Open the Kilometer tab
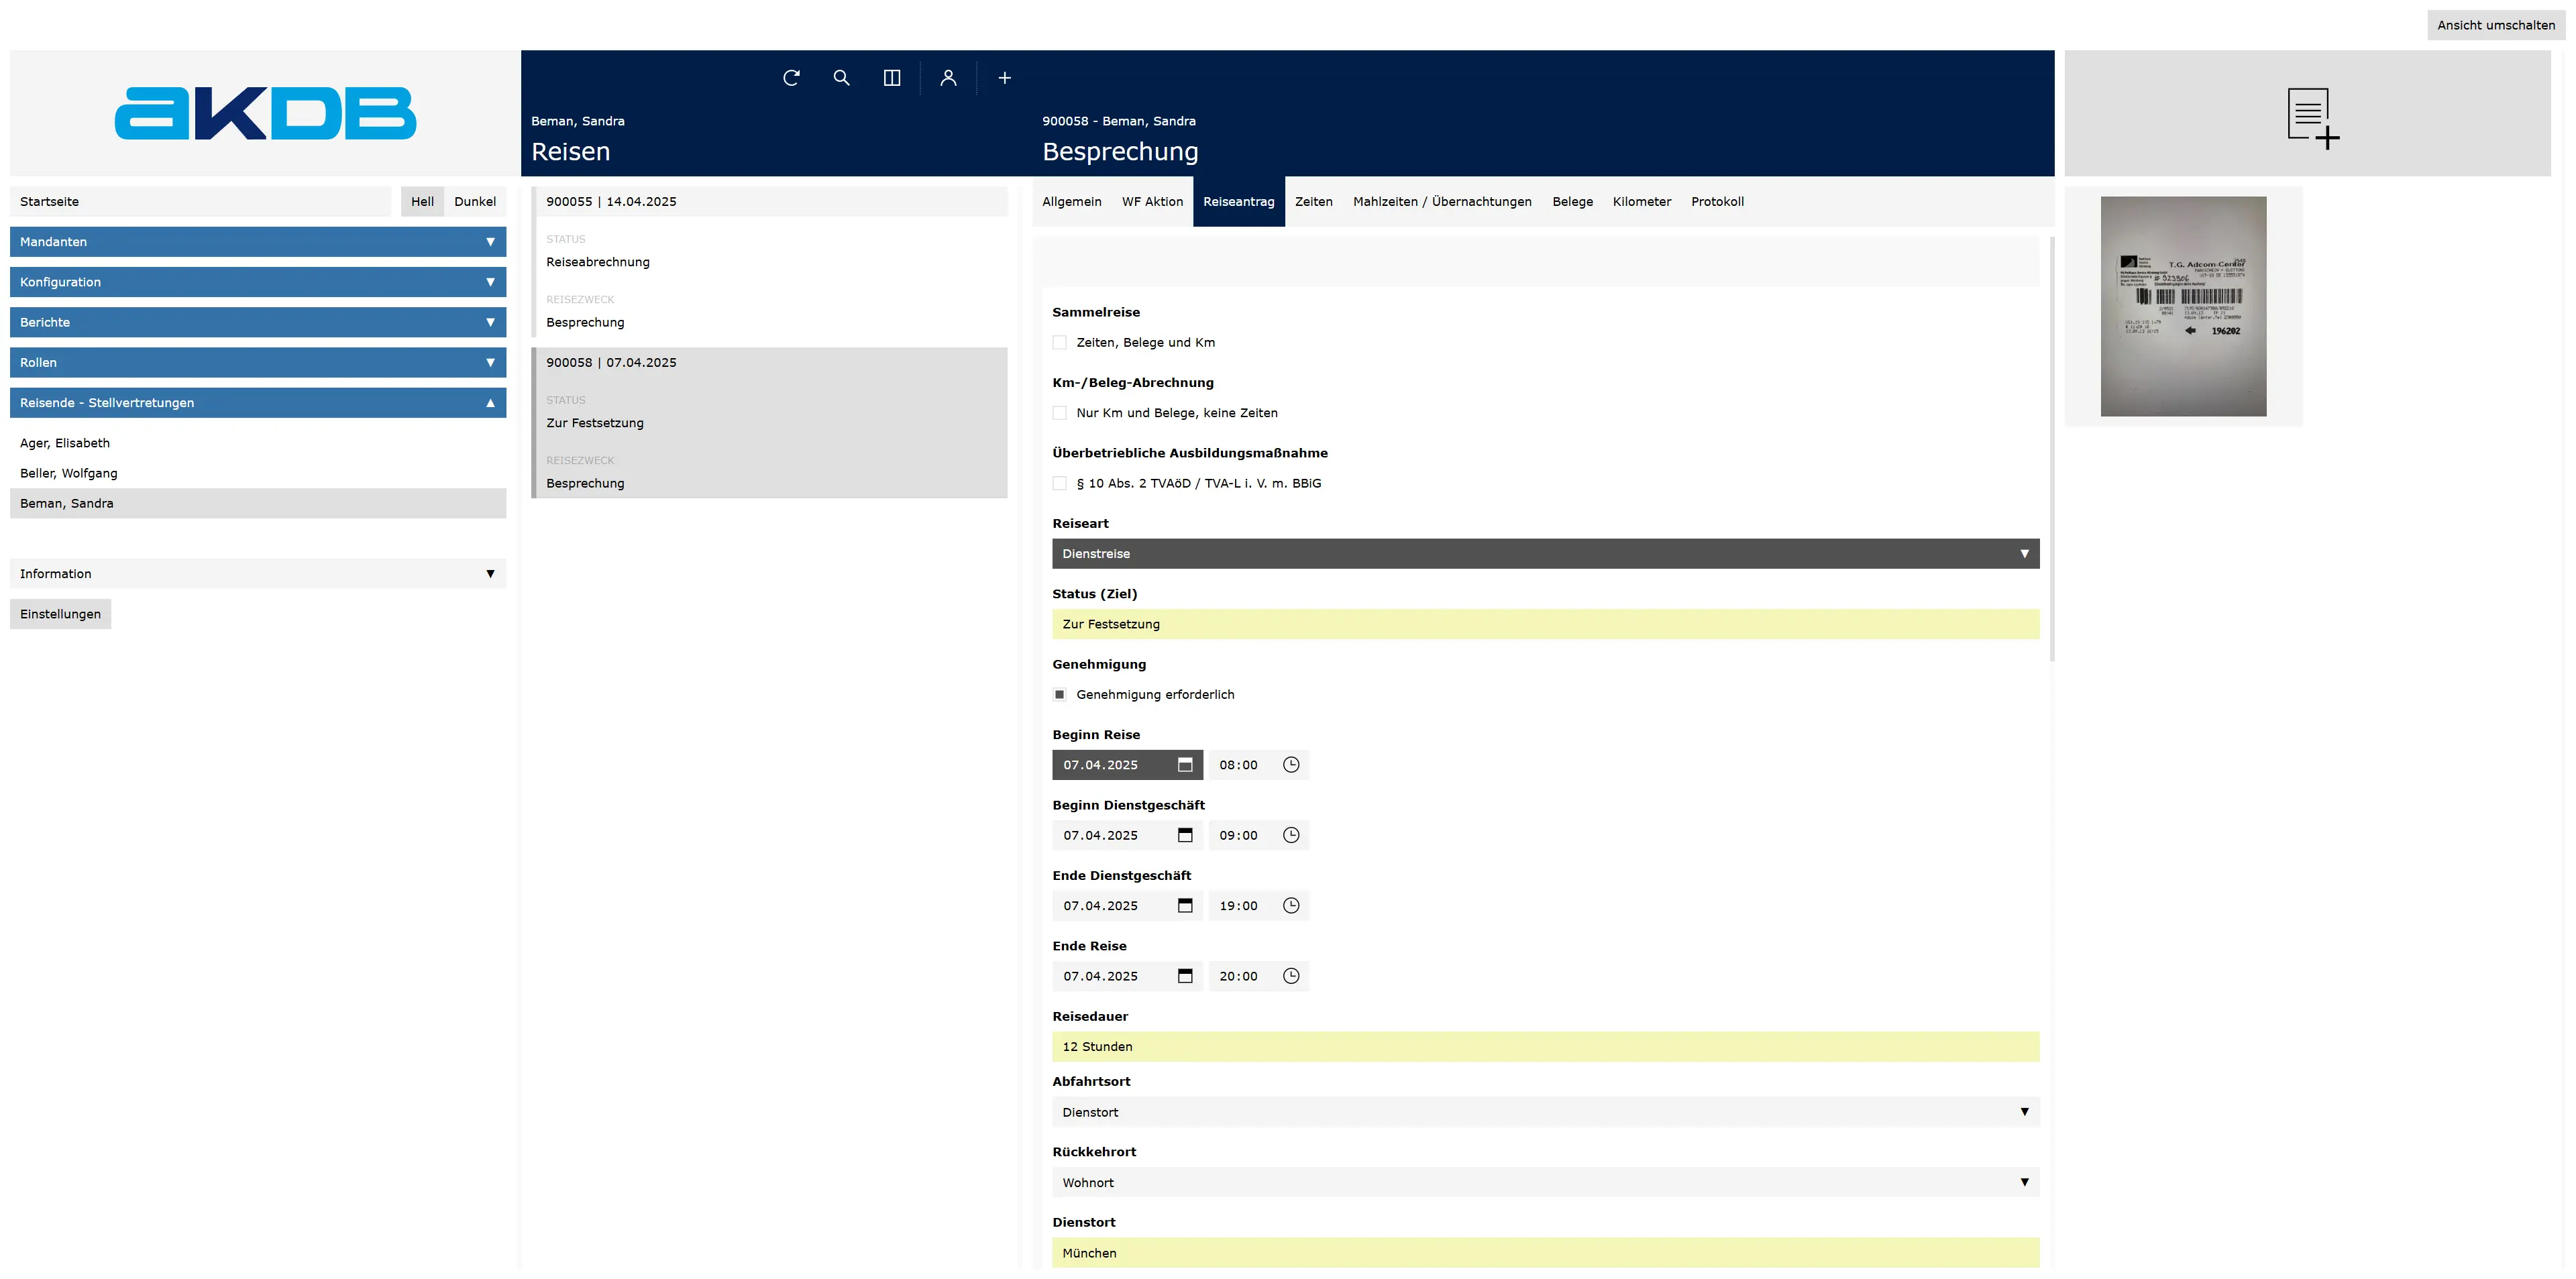The height and width of the screenshot is (1279, 2576). [x=1641, y=202]
